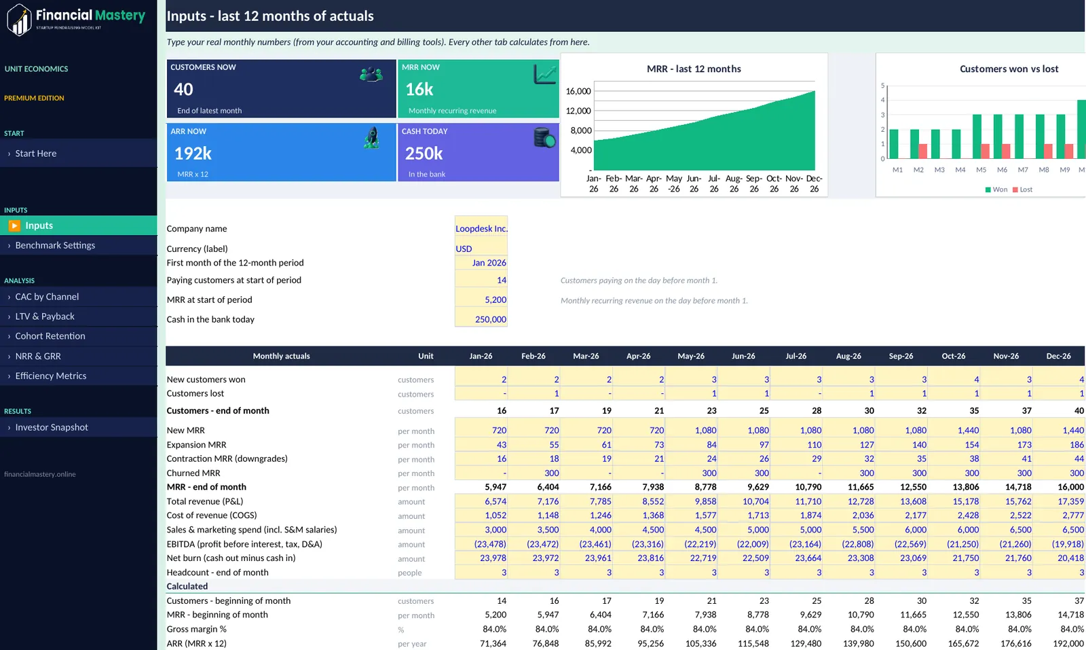Click the Dec-26 column header
The image size is (1086, 650).
(1059, 356)
